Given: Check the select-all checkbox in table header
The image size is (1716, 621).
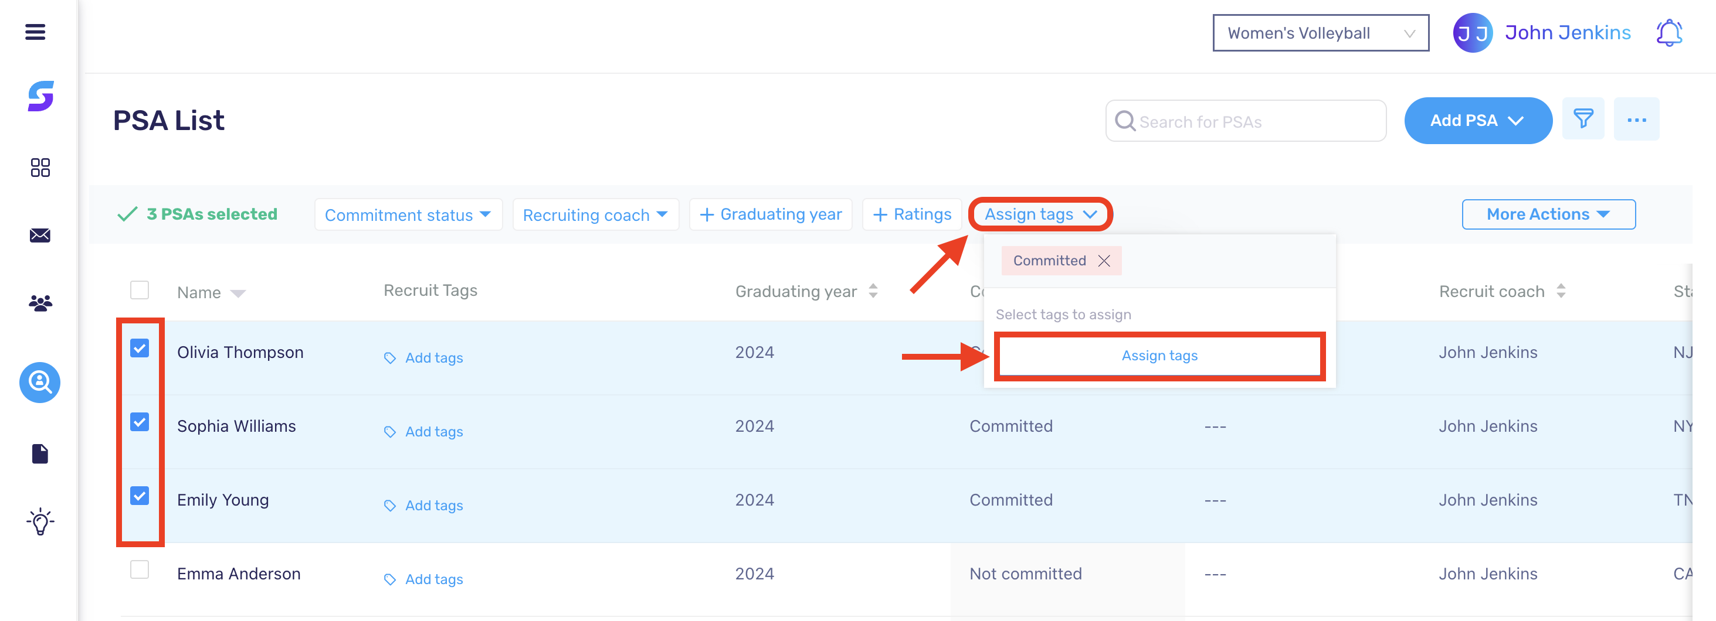Looking at the screenshot, I should 139,290.
